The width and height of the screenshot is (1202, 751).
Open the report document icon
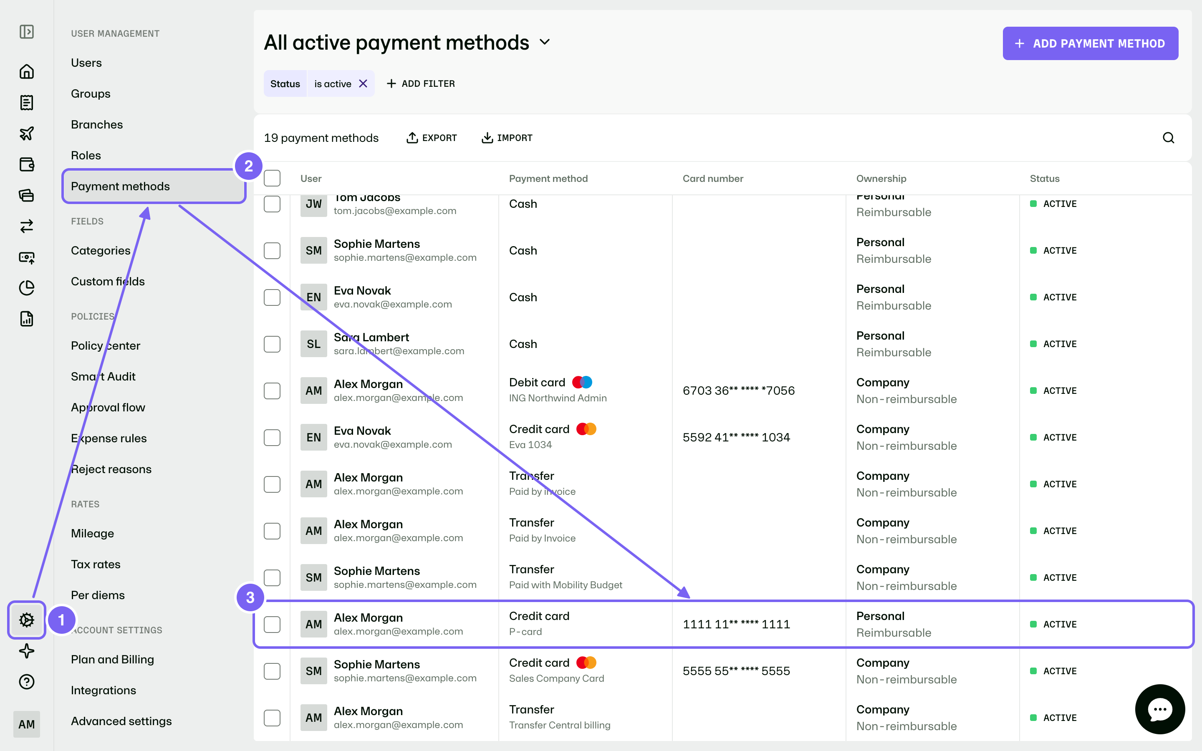coord(26,319)
